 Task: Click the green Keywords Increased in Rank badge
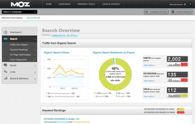point(180,109)
